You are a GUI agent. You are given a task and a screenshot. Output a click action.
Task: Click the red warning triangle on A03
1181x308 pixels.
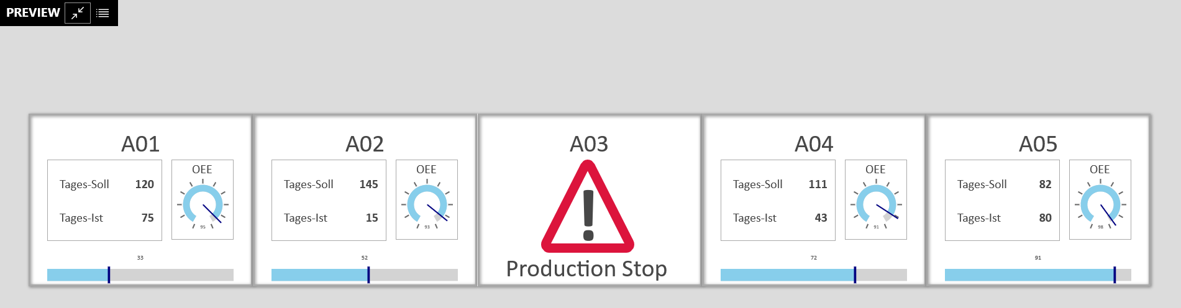[x=588, y=206]
